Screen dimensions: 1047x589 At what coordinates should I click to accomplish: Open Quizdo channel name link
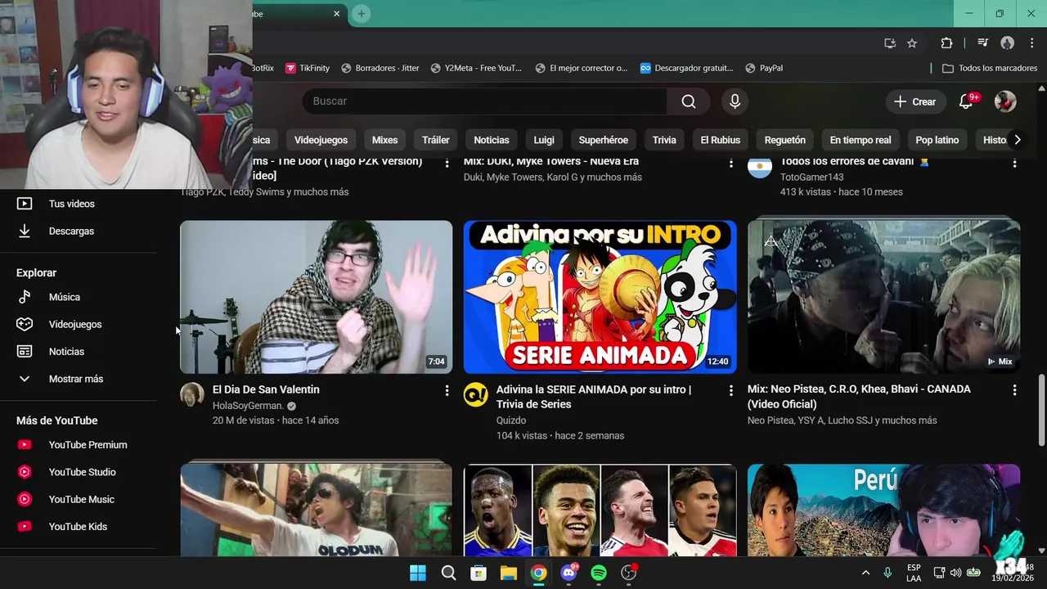coord(511,420)
